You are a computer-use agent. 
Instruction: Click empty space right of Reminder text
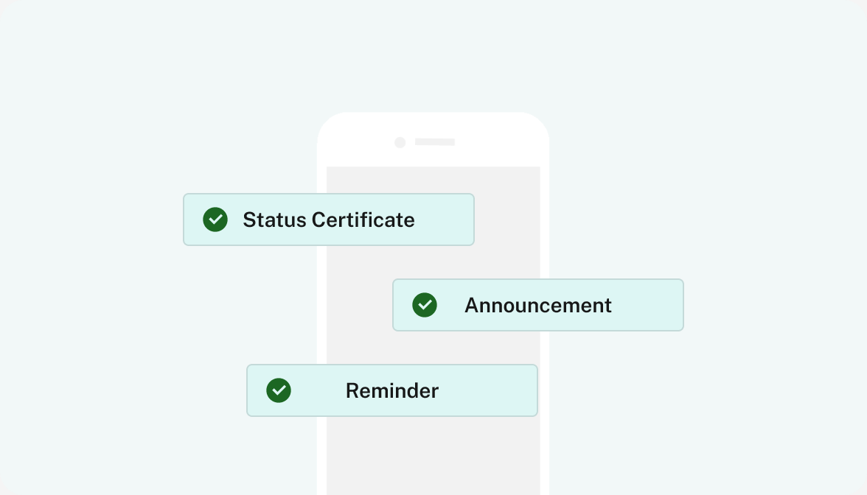coord(488,390)
